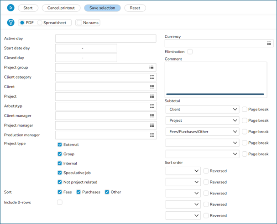
Task: Select the Spreadsheet output option
Action: 40,23
